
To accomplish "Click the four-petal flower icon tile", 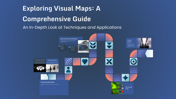I will 109,61.
